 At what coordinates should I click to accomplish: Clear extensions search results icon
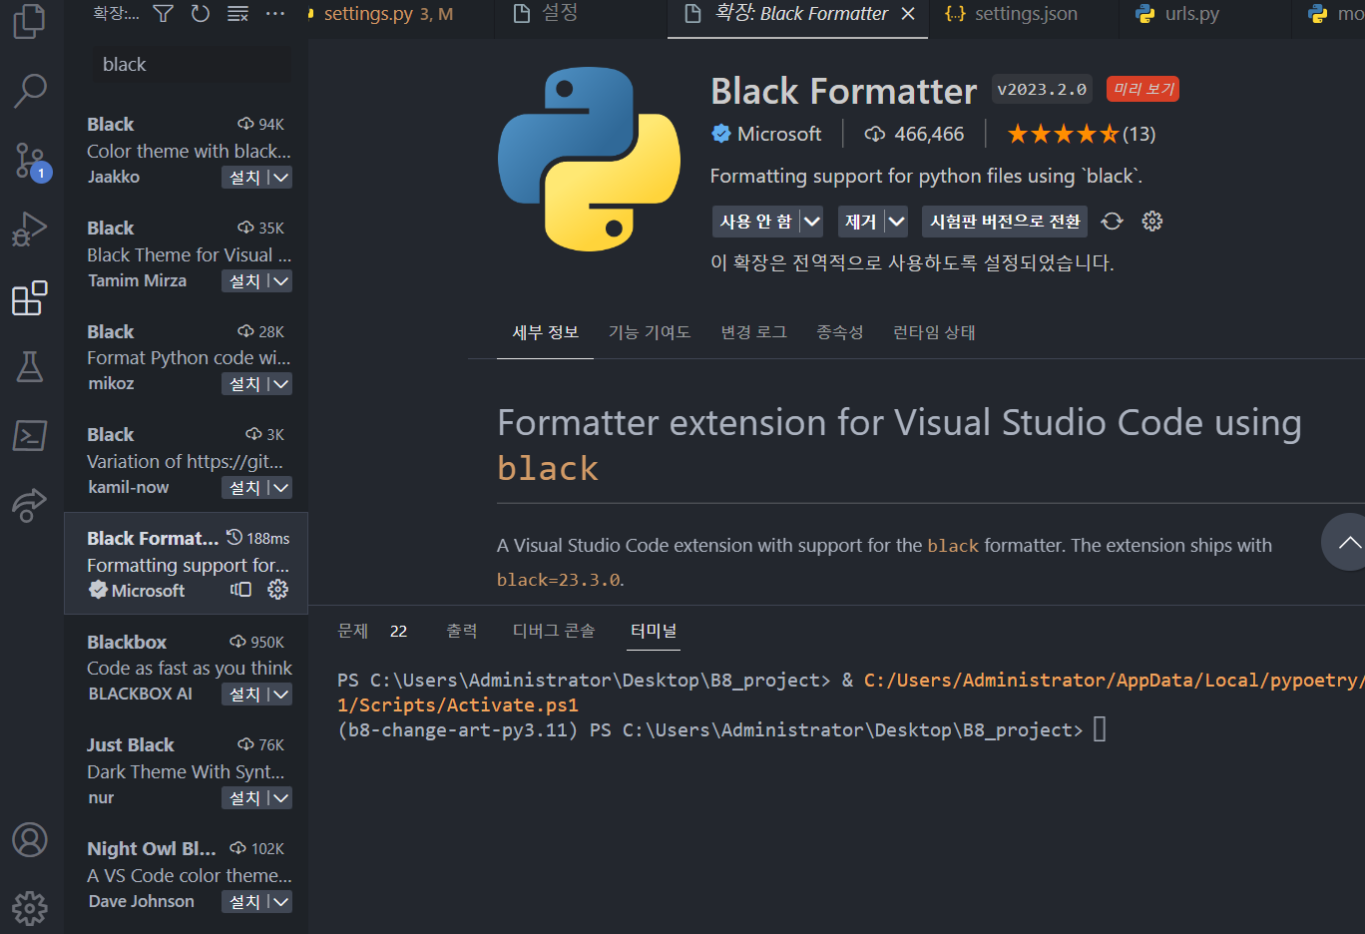pos(237,13)
